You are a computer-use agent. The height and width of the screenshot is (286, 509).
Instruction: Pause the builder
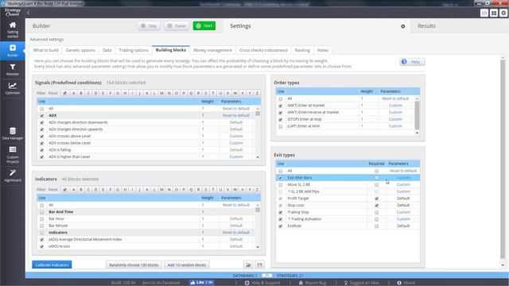[177, 26]
